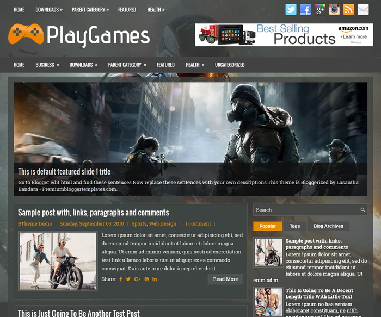
Task: Open the Instagram icon in header
Action: pos(334,9)
